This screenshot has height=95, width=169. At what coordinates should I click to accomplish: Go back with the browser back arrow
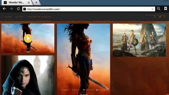coord(4,9)
